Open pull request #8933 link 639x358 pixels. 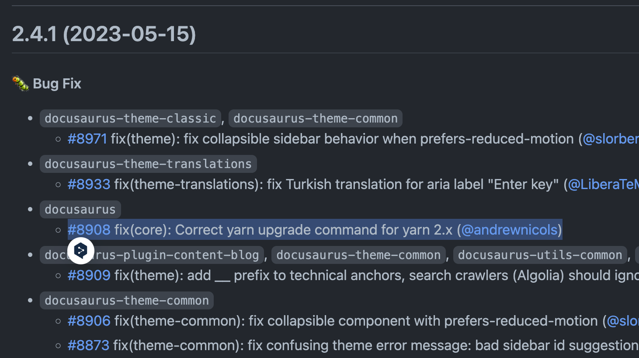click(89, 184)
